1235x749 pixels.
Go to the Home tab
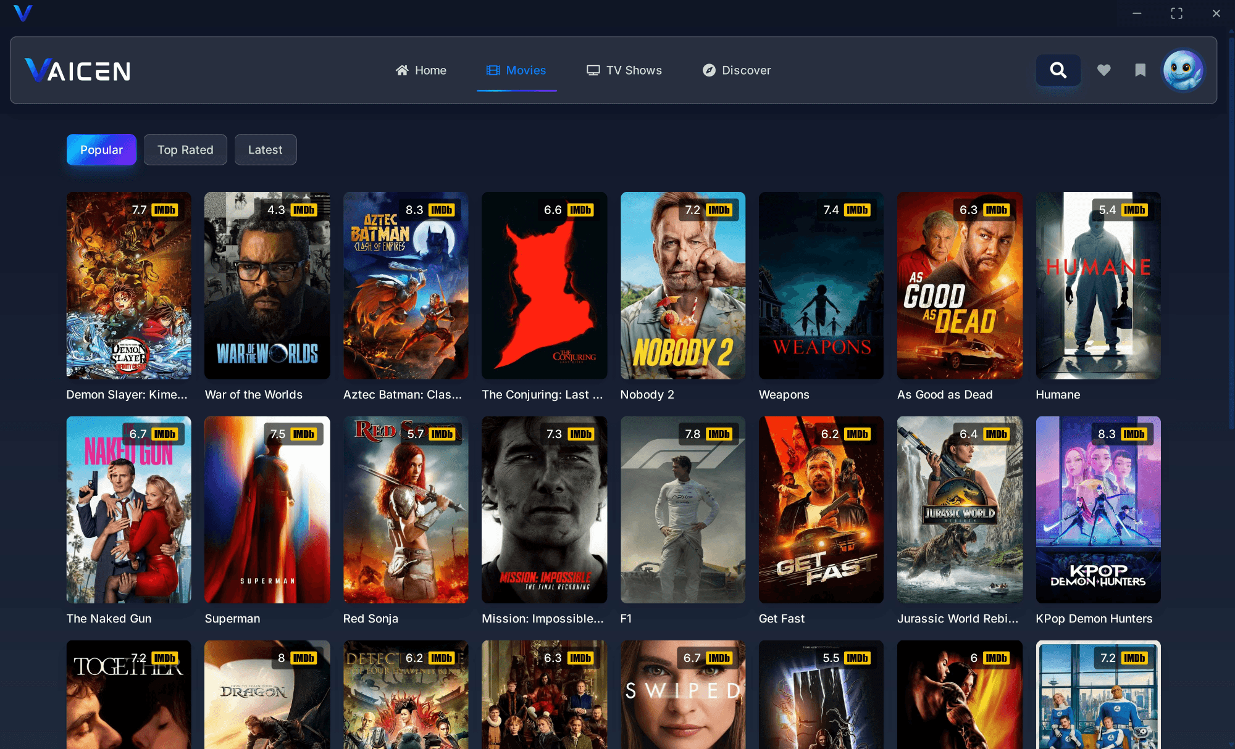pos(421,70)
